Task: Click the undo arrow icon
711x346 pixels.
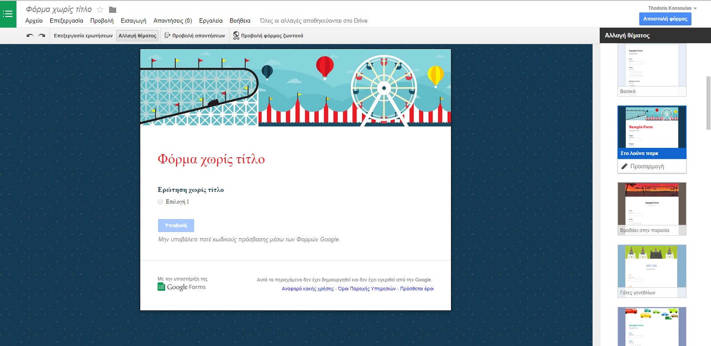Action: [30, 36]
